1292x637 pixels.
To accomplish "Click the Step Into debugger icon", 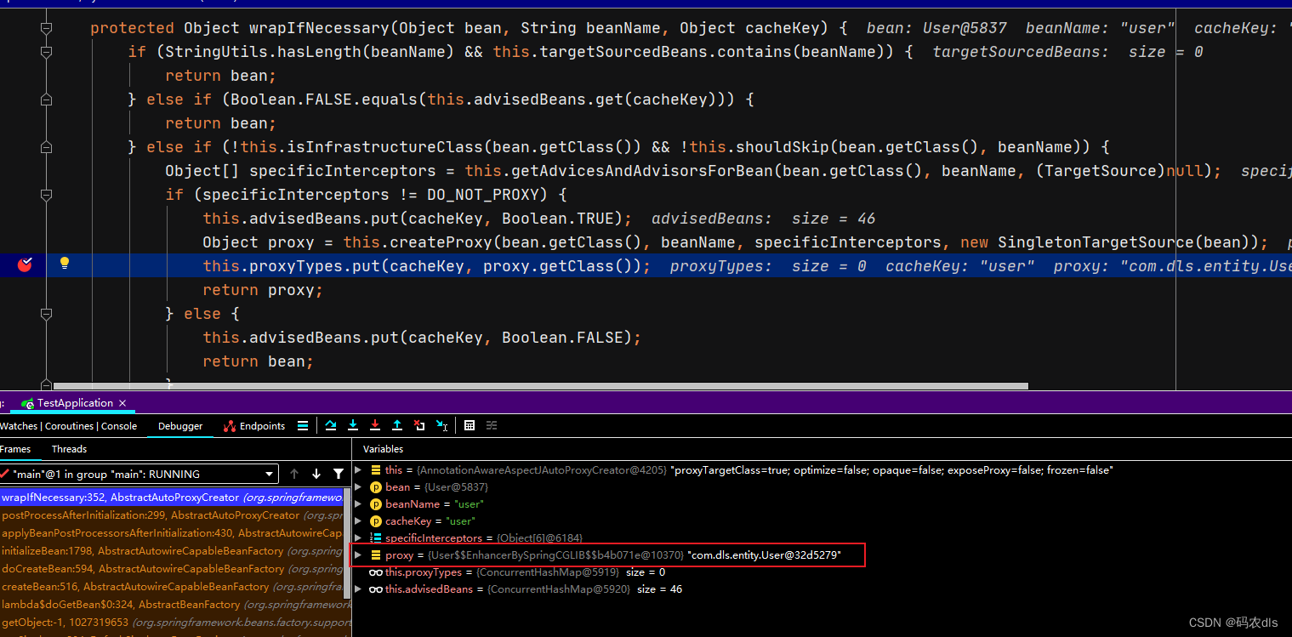I will point(353,425).
